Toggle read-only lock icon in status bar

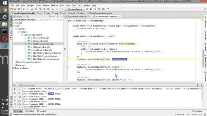(x=202, y=115)
